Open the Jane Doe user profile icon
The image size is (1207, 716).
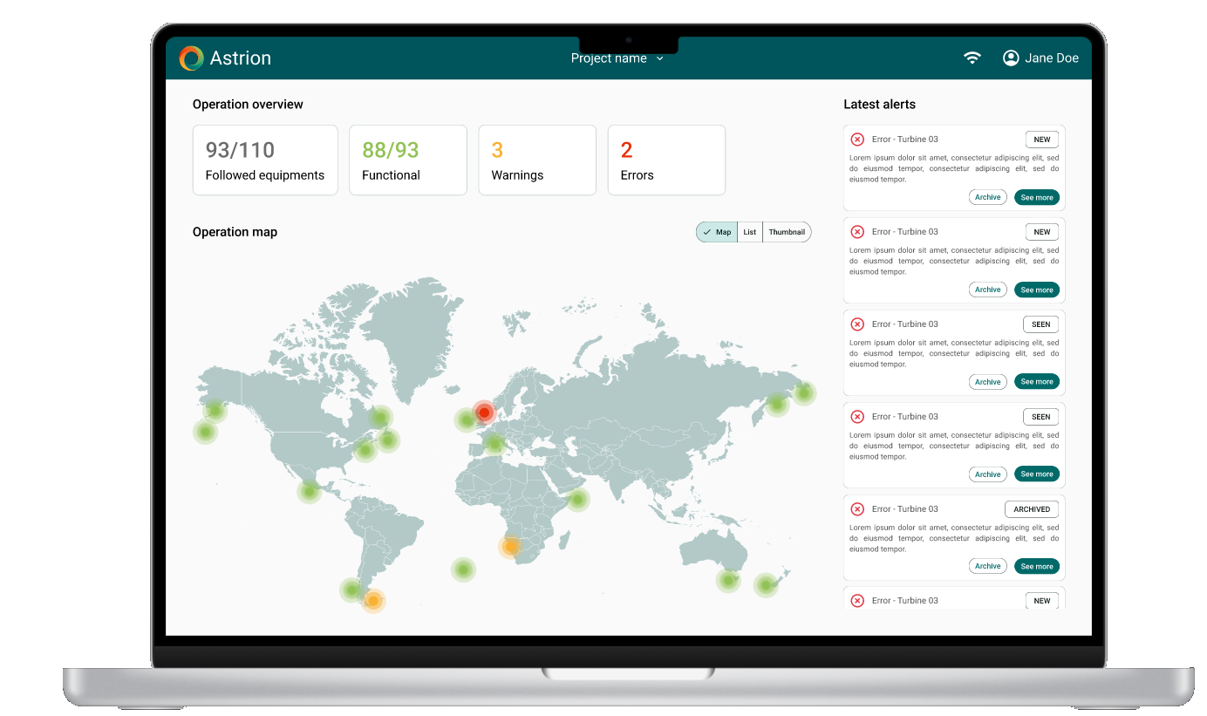pyautogui.click(x=1011, y=58)
